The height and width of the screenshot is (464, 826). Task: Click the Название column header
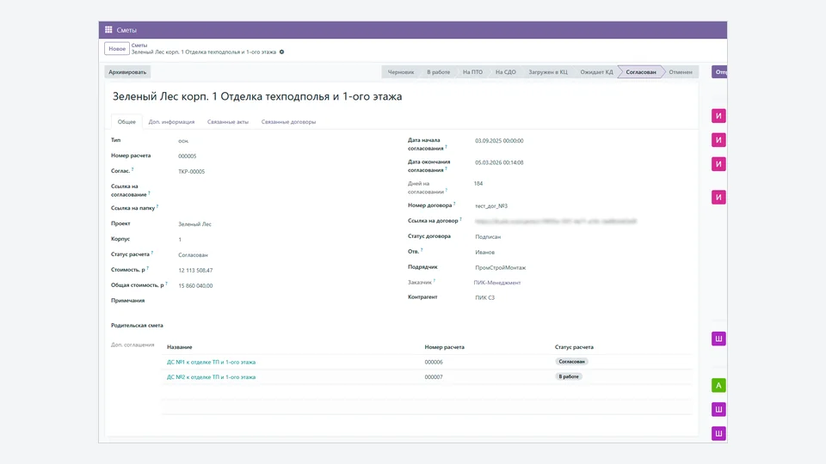coord(180,347)
